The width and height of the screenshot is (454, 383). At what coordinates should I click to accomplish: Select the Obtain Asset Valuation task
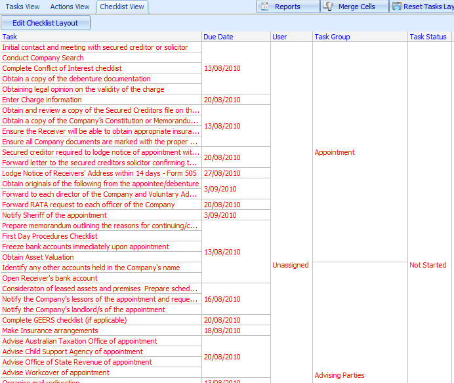pos(38,257)
